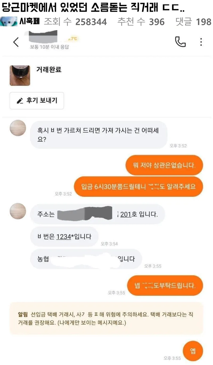Open the three-dot more options menu
Viewport: 213px width, 365px height.
(x=201, y=42)
